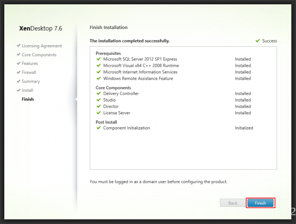Click 'Installed' status for License Server
The width and height of the screenshot is (296, 224).
tap(243, 112)
